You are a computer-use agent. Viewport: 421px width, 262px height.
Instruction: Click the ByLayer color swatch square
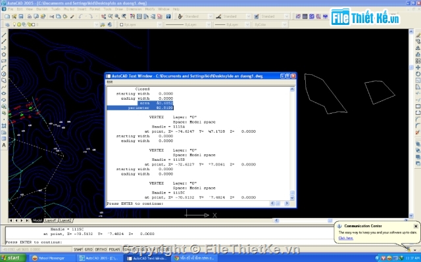(121, 25)
